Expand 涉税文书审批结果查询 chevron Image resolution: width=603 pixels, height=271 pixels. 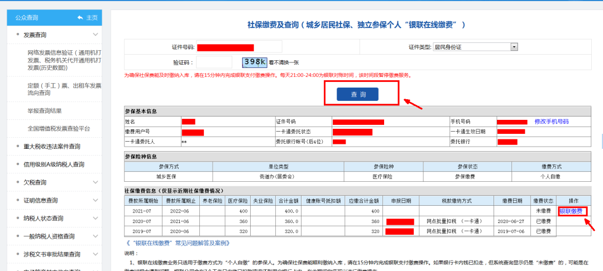96,254
